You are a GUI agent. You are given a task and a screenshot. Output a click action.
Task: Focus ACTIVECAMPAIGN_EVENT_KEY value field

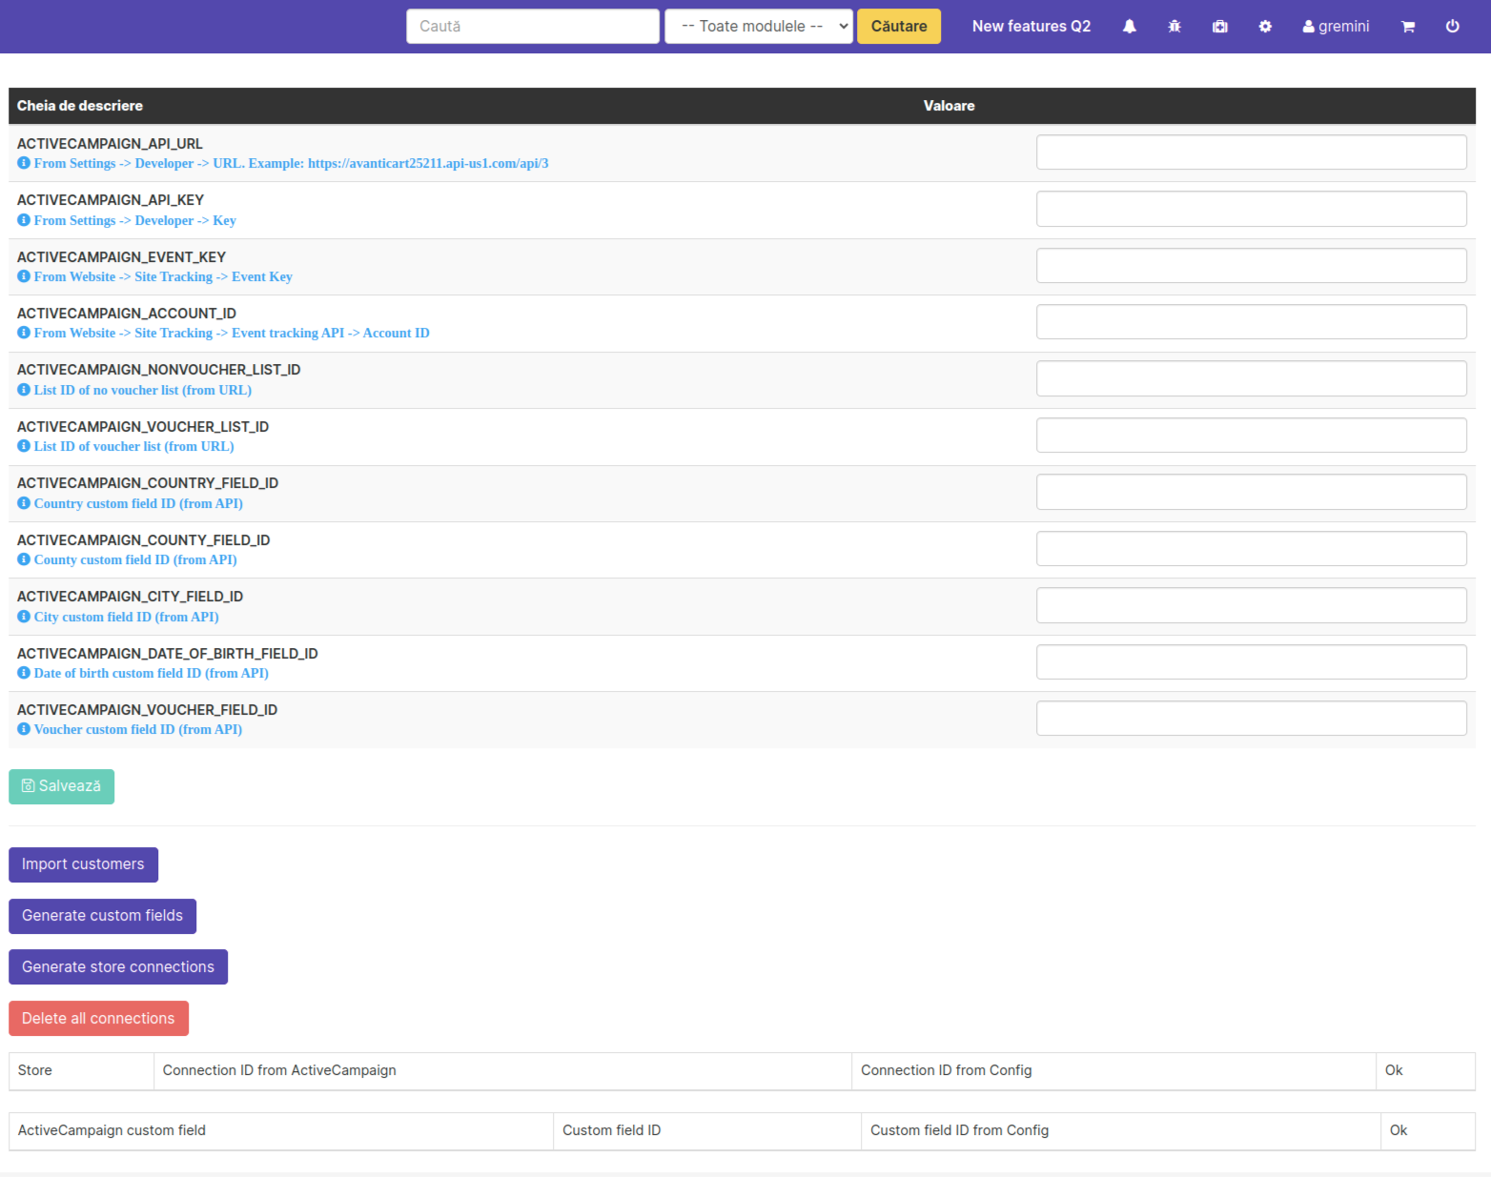(x=1251, y=266)
